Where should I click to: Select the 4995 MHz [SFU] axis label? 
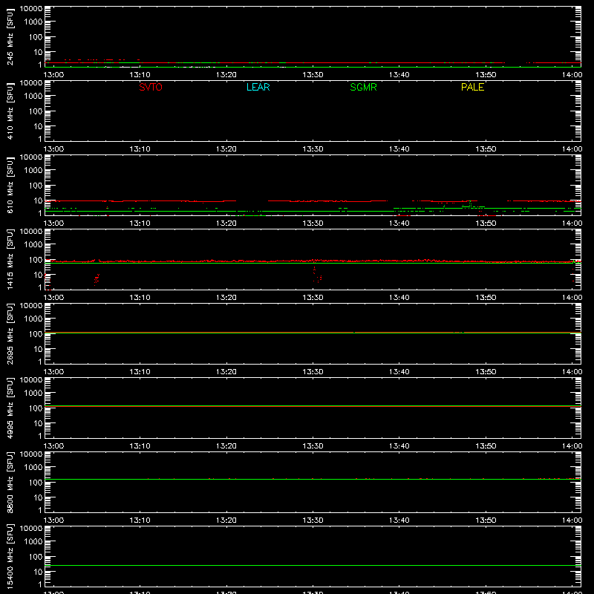(10, 408)
